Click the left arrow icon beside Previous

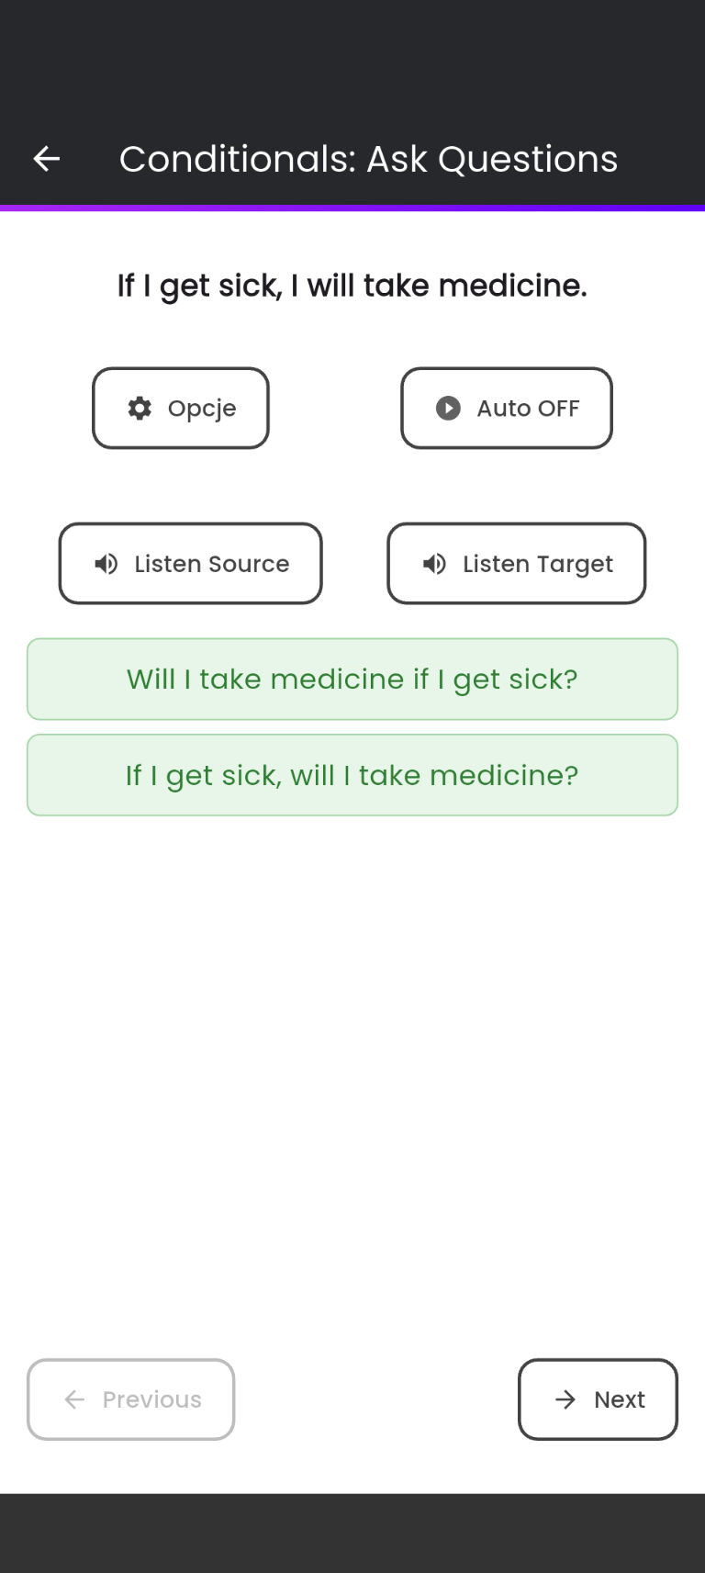point(74,1399)
